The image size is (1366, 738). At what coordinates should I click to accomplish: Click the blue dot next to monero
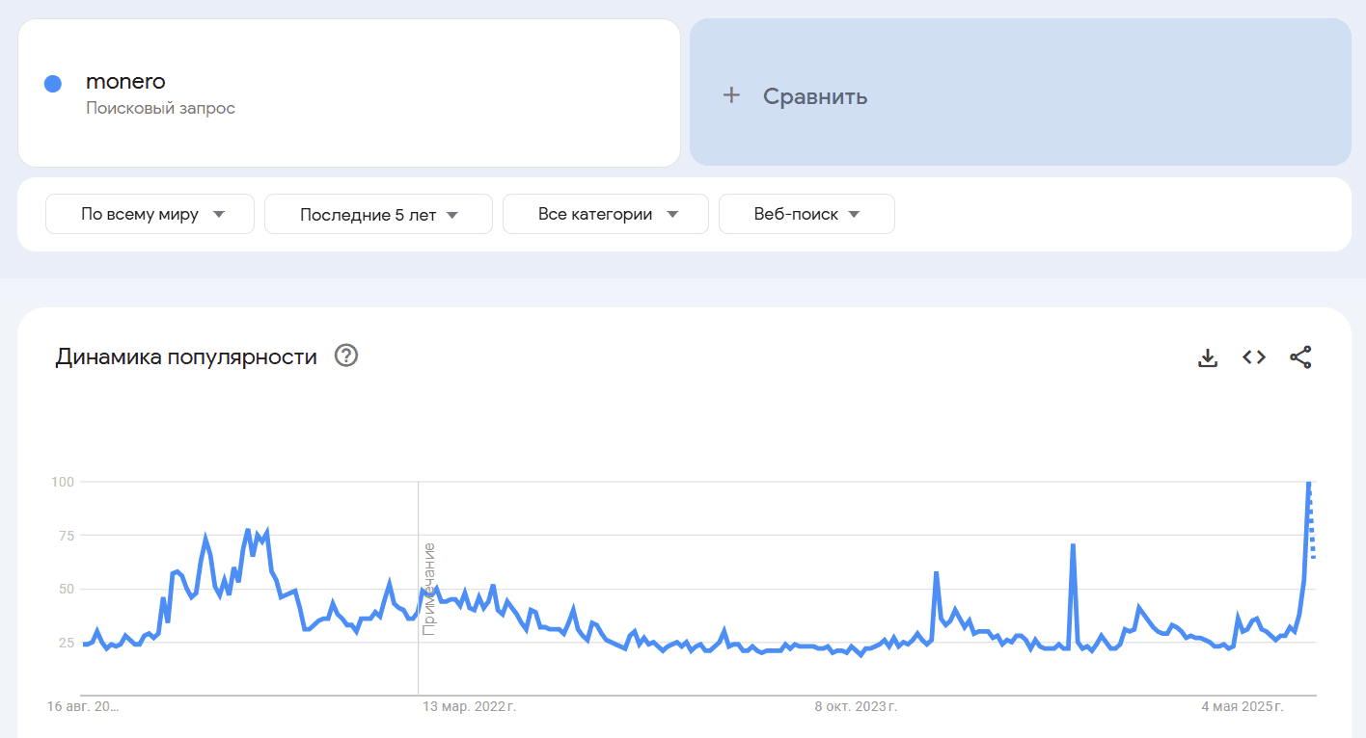[53, 84]
